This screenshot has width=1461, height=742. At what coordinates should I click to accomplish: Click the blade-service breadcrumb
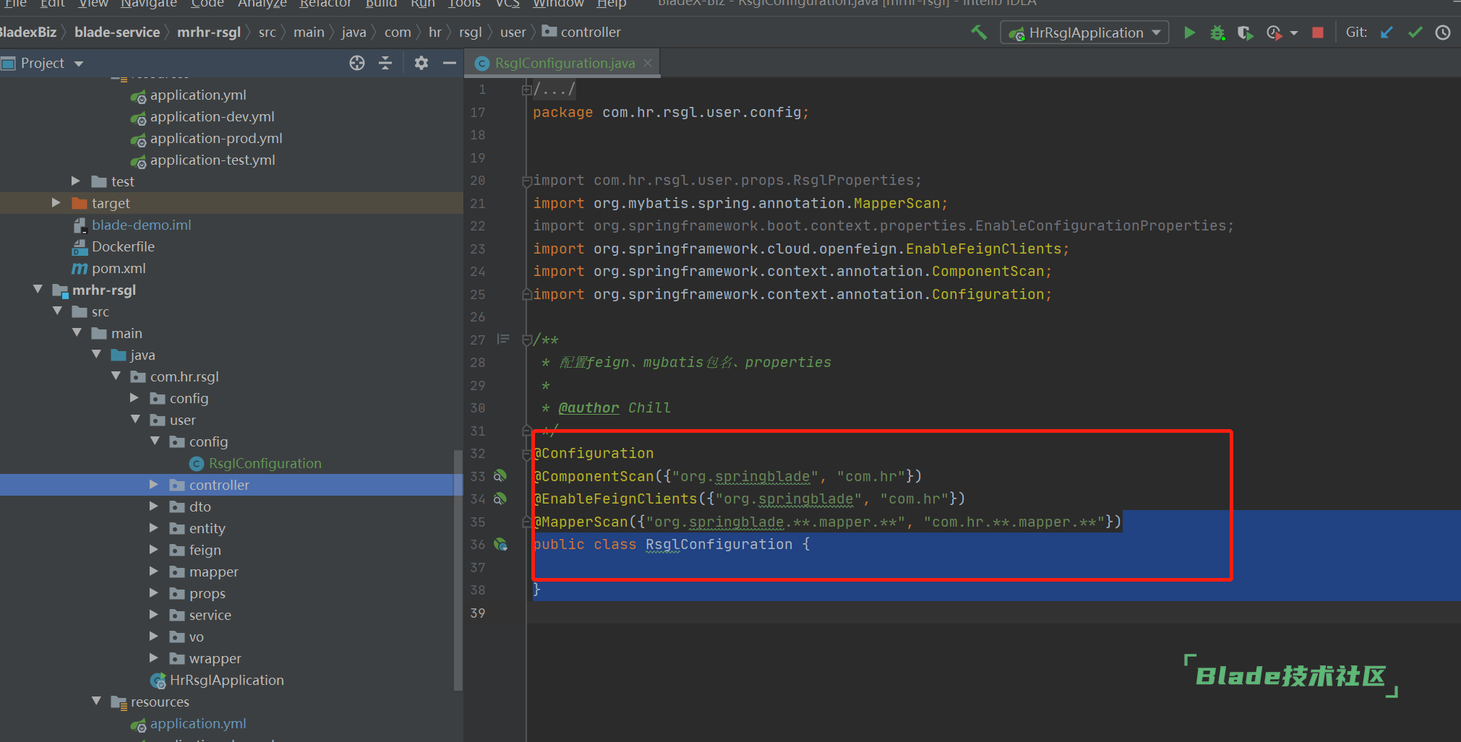click(x=117, y=32)
